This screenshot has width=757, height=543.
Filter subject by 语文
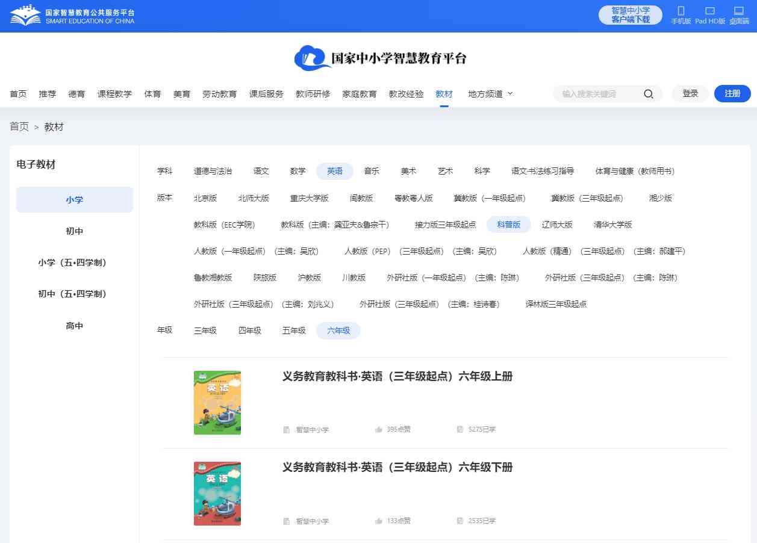pos(261,171)
